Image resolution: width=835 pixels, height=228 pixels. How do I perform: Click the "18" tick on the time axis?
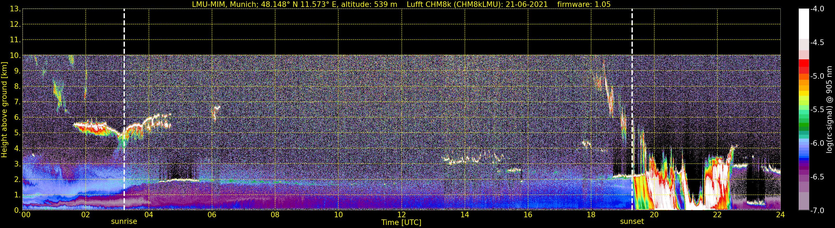coord(591,215)
